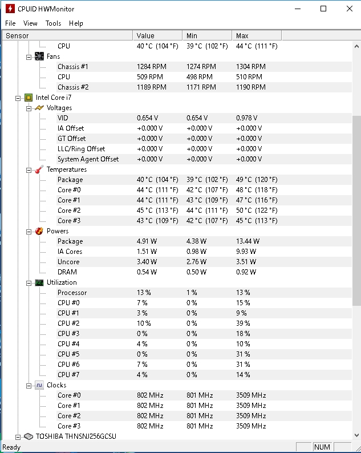Collapse the Temperatures section
The height and width of the screenshot is (453, 361).
coord(29,169)
